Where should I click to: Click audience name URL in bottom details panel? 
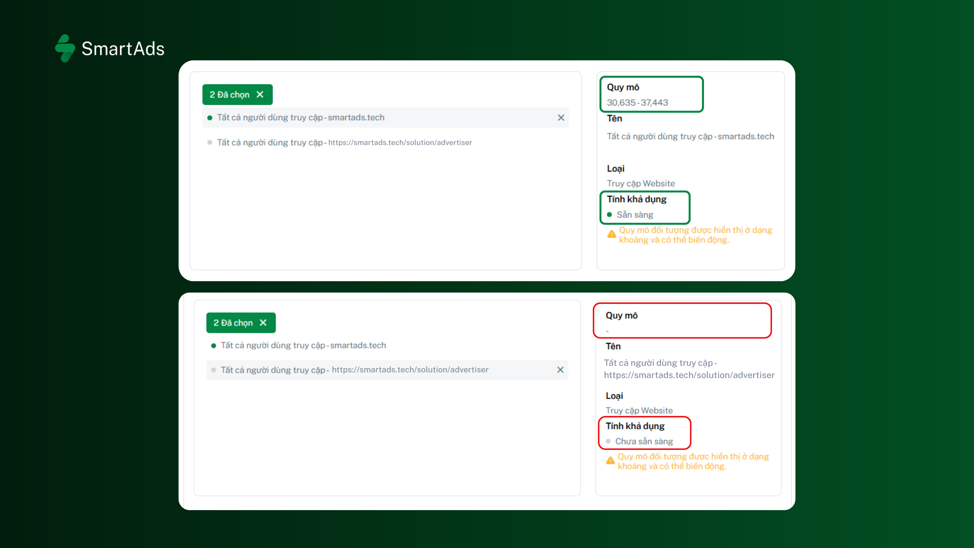pos(689,375)
